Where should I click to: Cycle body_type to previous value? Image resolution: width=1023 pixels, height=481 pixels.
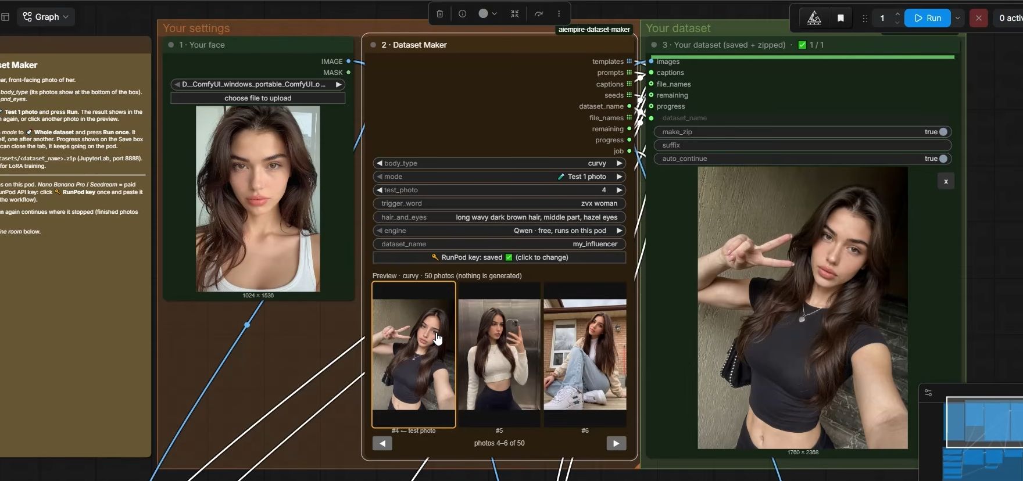[x=379, y=163]
